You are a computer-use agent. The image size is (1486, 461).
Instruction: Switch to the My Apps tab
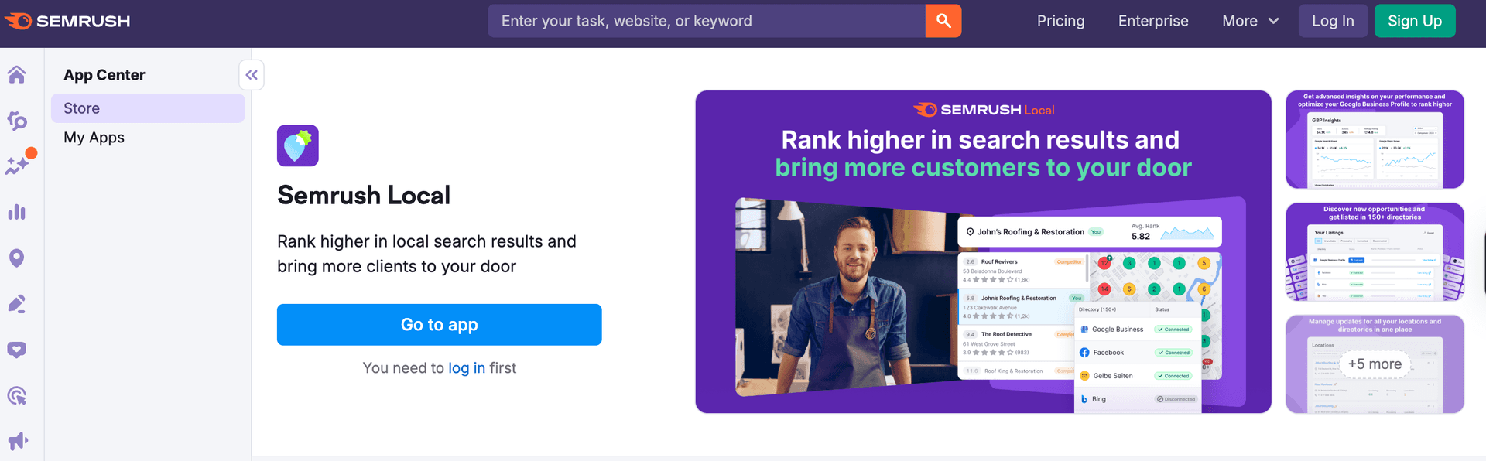94,137
